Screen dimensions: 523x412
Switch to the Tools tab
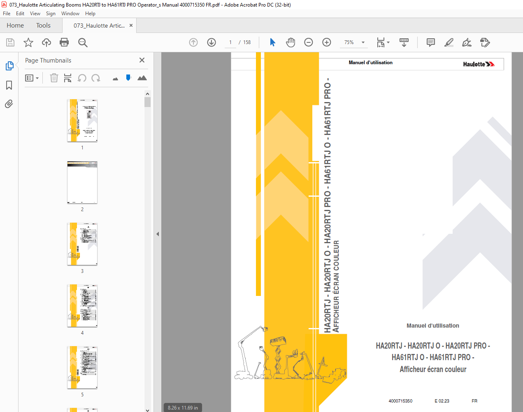click(43, 26)
